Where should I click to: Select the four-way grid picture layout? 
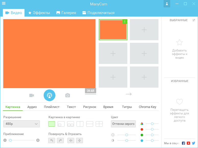tap(99, 124)
